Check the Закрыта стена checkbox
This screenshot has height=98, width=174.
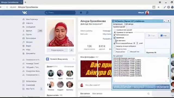pos(115,49)
